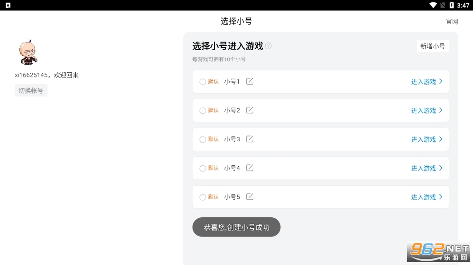473x265 pixels.
Task: Click 进入游戏 for 小号1
Action: (423, 82)
